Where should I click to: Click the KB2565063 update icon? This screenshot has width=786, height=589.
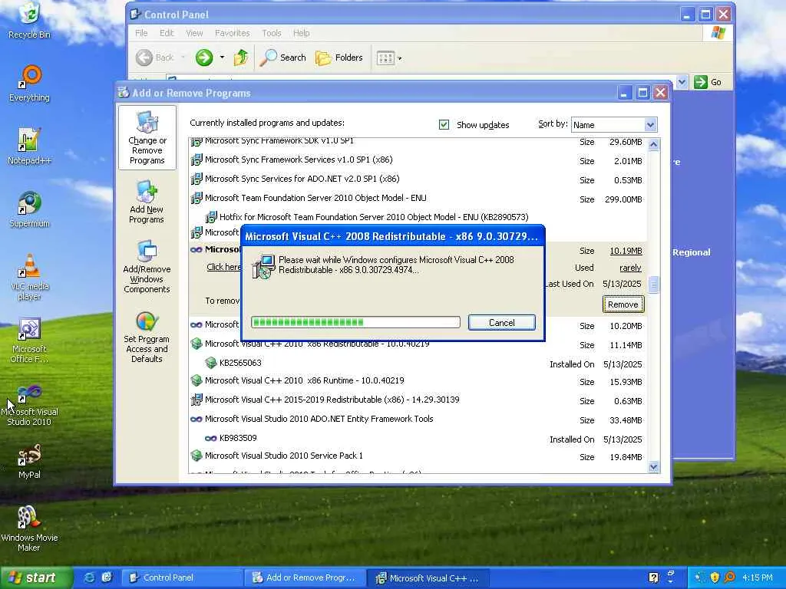click(211, 363)
